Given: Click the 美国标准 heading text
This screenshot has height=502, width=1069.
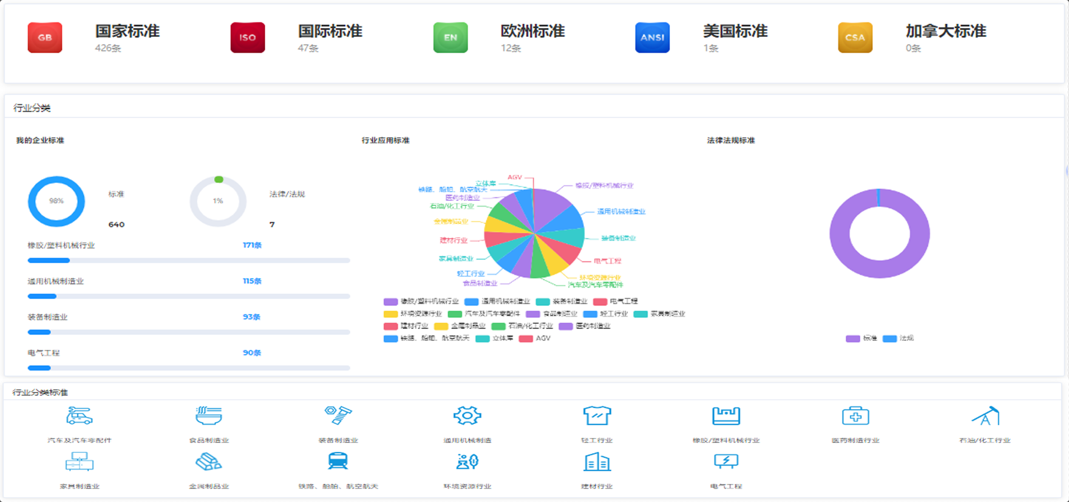Looking at the screenshot, I should 735,31.
